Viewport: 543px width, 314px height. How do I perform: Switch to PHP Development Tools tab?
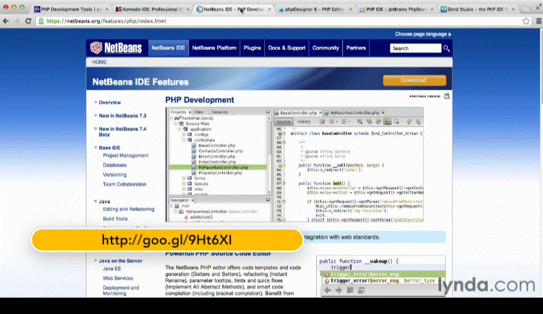click(x=71, y=9)
